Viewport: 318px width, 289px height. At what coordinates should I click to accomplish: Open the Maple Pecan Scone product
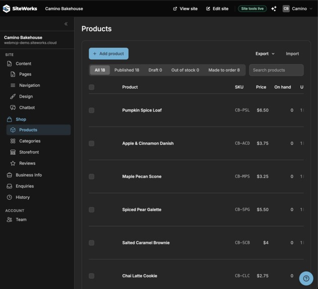tap(142, 177)
